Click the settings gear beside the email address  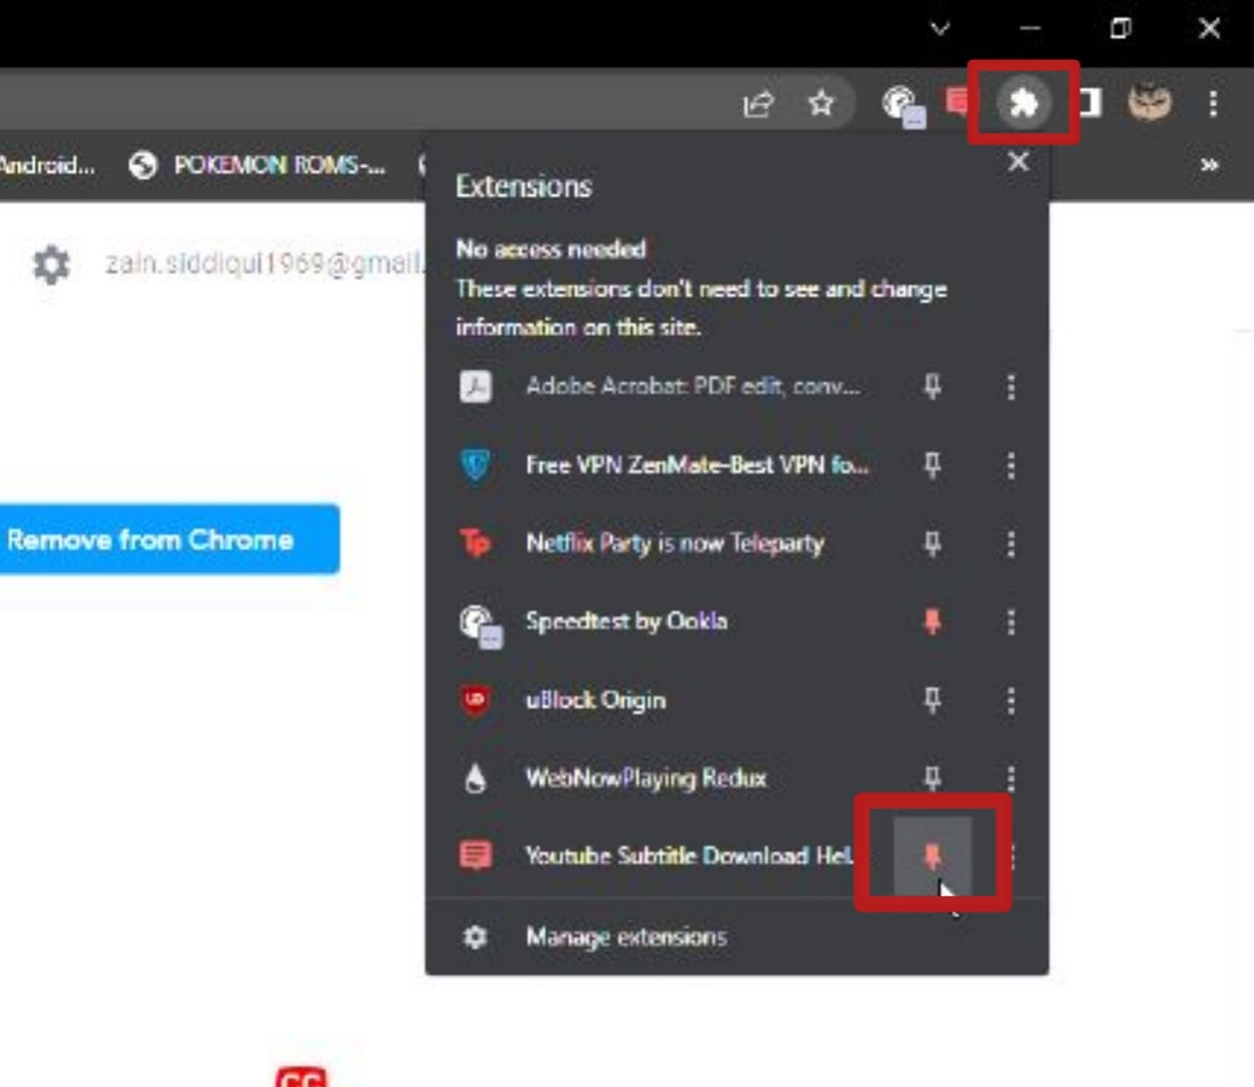coord(51,265)
